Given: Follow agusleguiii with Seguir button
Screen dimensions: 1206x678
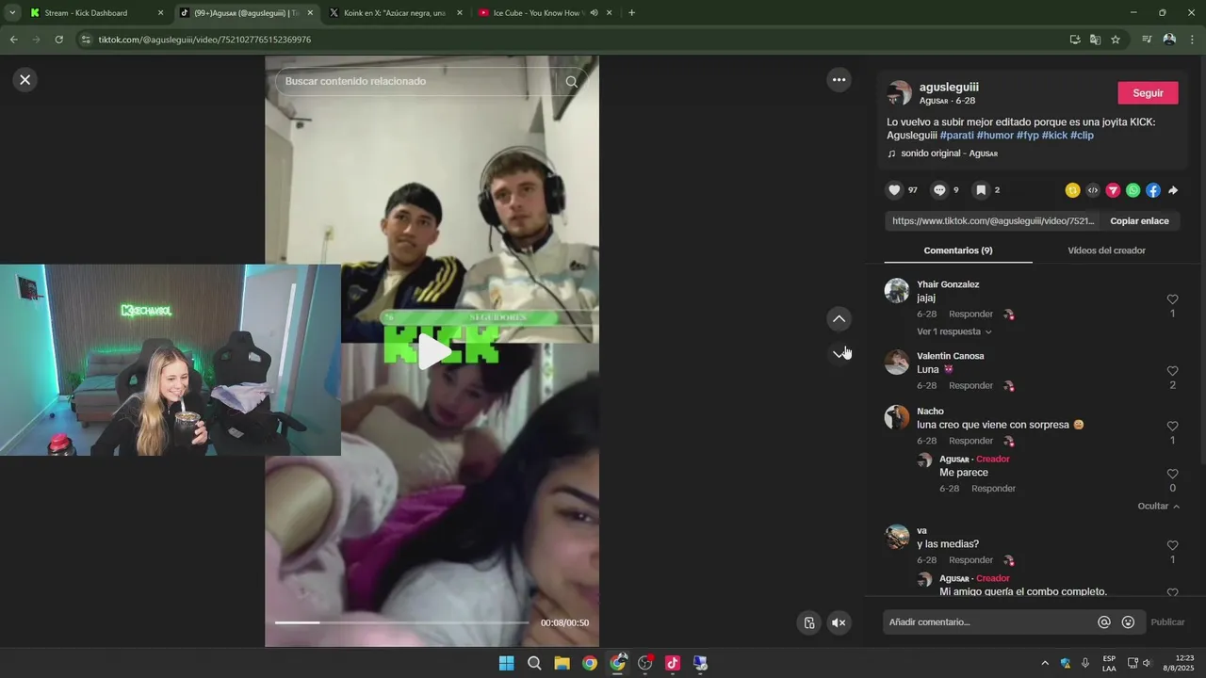Looking at the screenshot, I should click(1148, 93).
